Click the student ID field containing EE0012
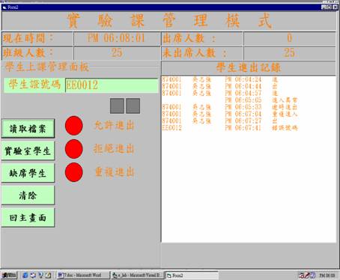This screenshot has width=340, height=280. (x=112, y=85)
